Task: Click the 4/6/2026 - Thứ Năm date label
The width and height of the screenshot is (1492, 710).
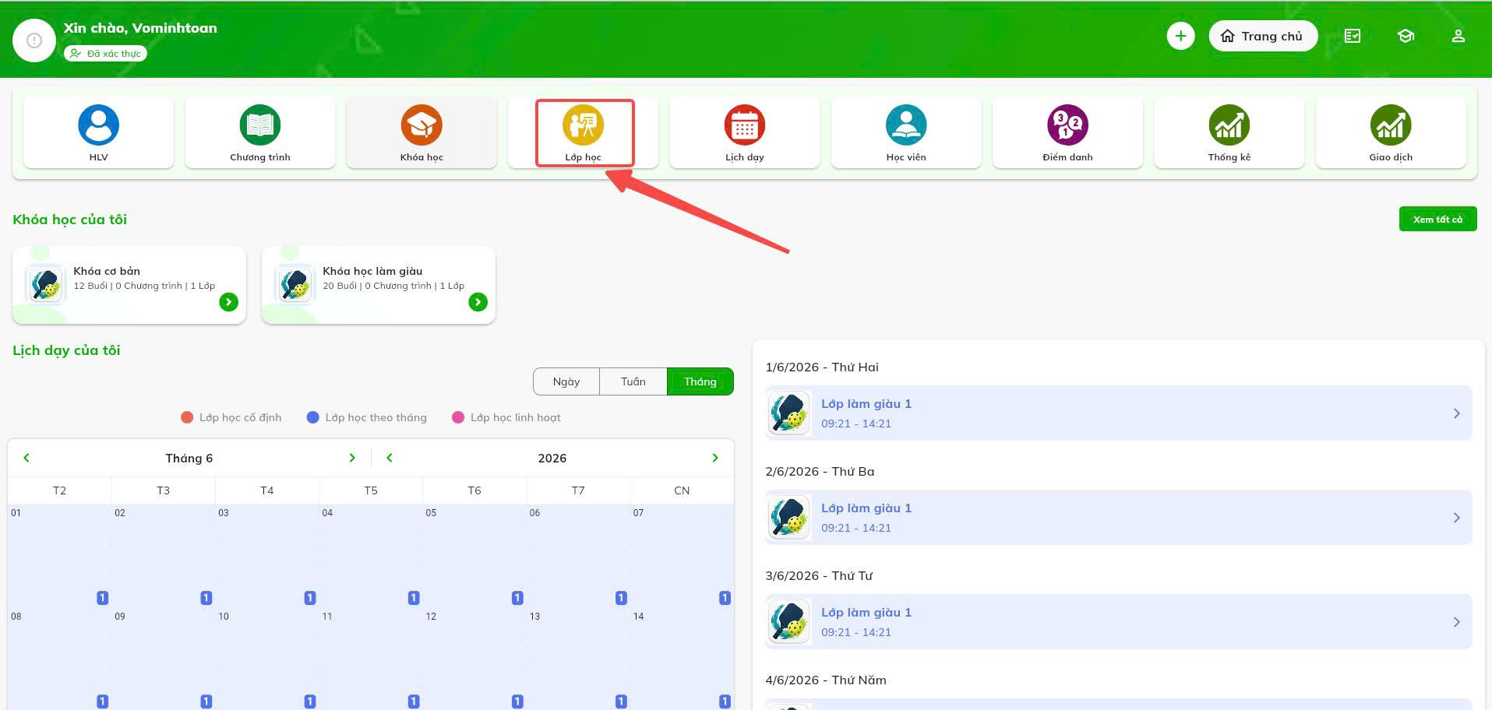Action: 826,680
